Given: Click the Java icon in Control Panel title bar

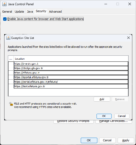Looking at the screenshot, I should coord(4,4).
